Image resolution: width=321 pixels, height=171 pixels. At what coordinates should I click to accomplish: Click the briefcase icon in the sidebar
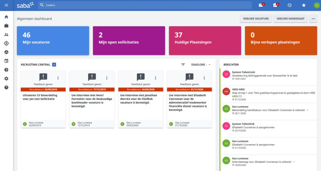point(6,26)
